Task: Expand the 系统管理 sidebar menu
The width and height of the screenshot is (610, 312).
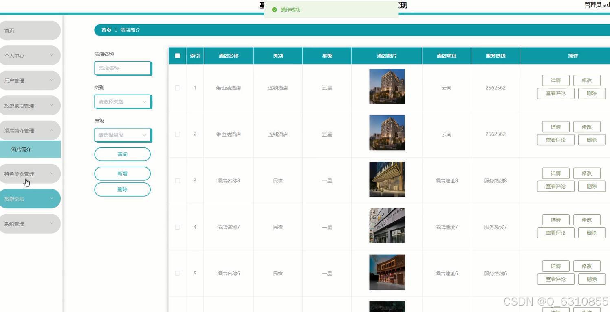Action: coord(29,224)
